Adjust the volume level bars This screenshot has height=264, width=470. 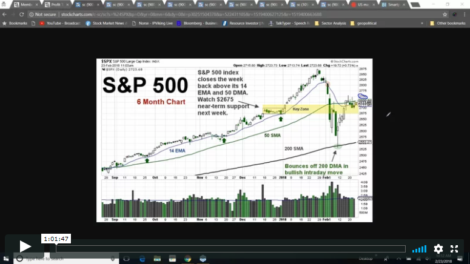[x=419, y=249]
